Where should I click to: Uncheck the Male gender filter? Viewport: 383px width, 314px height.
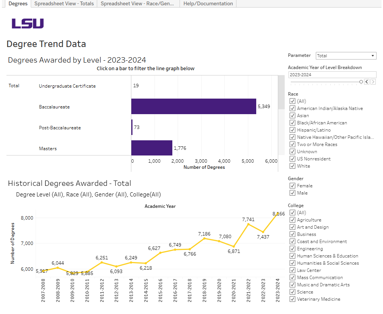click(292, 193)
